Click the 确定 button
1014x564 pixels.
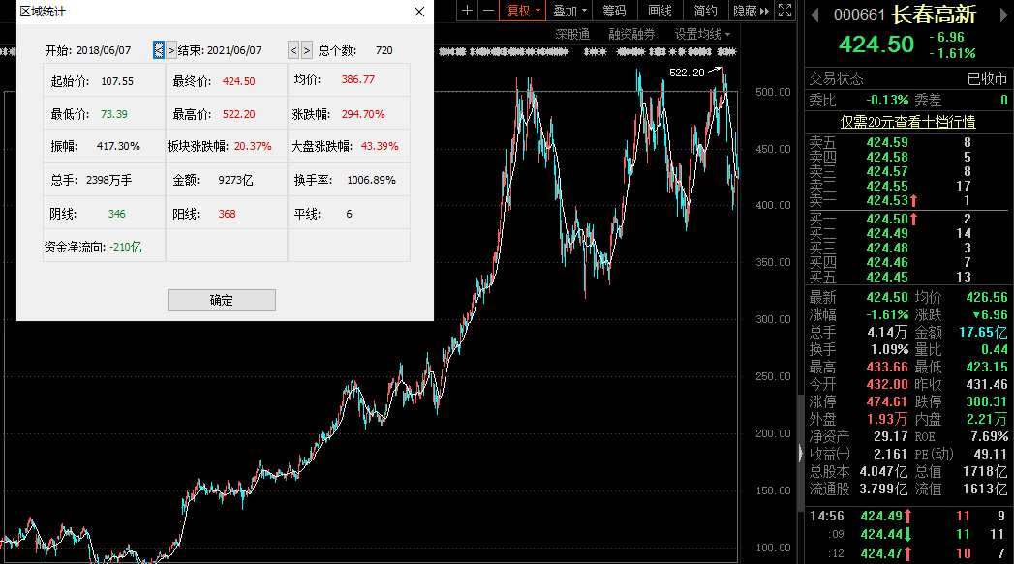click(x=222, y=300)
